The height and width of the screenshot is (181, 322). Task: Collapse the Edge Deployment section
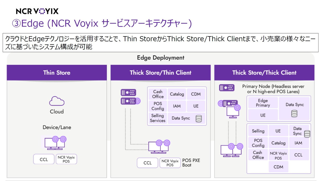pyautogui.click(x=161, y=58)
